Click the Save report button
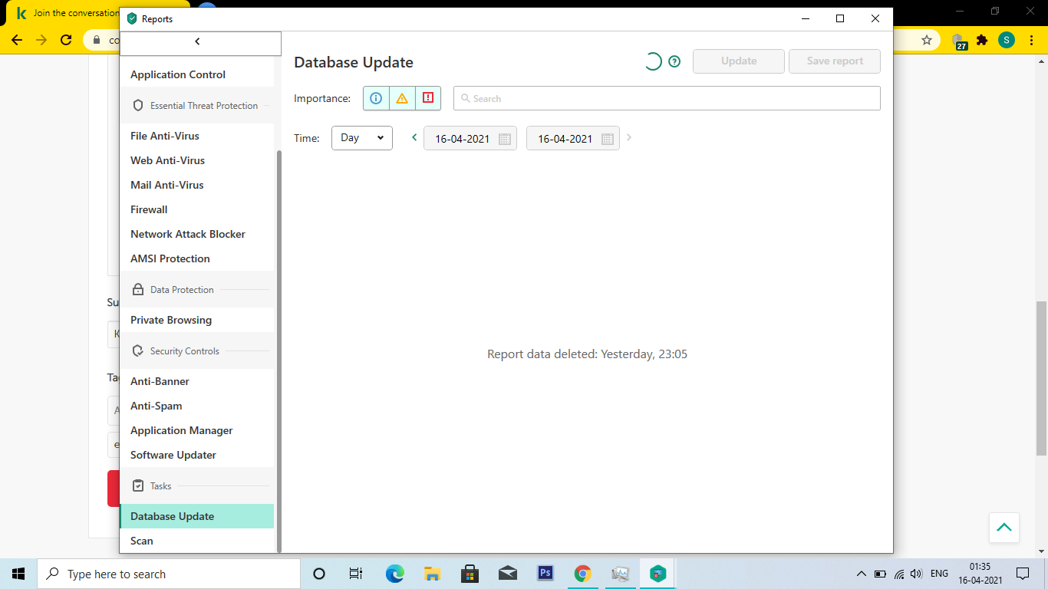This screenshot has height=589, width=1048. [x=835, y=61]
